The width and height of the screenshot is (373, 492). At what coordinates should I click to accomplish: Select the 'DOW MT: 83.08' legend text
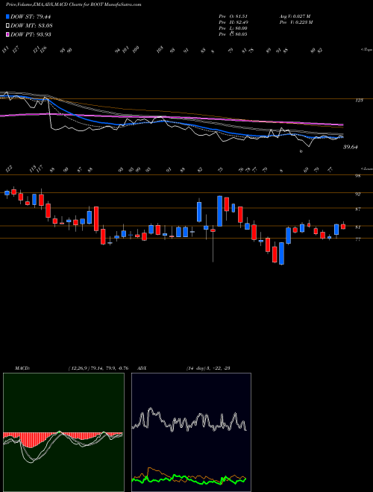coord(31,25)
